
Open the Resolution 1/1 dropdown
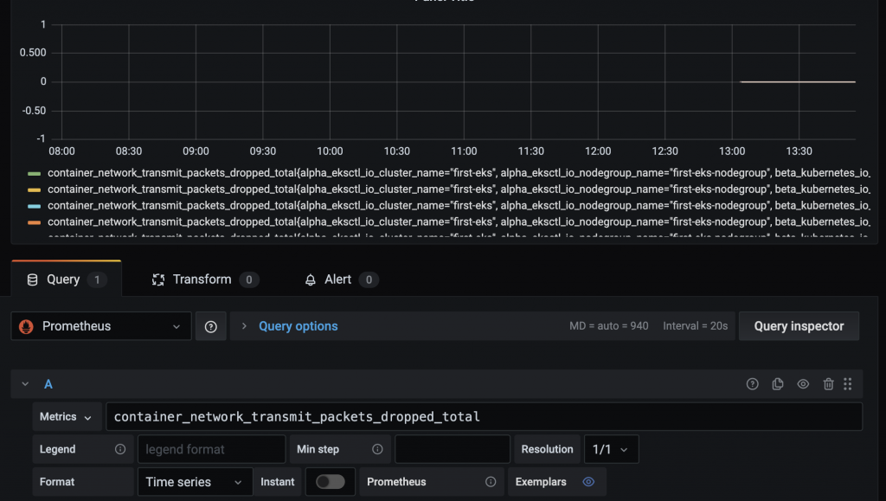(x=612, y=449)
